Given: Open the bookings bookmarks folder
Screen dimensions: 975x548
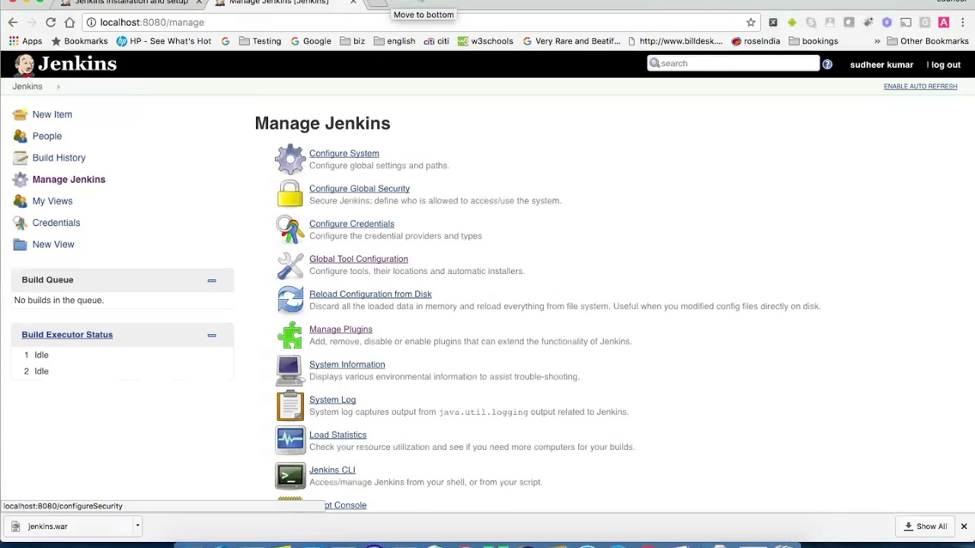Looking at the screenshot, I should (814, 41).
